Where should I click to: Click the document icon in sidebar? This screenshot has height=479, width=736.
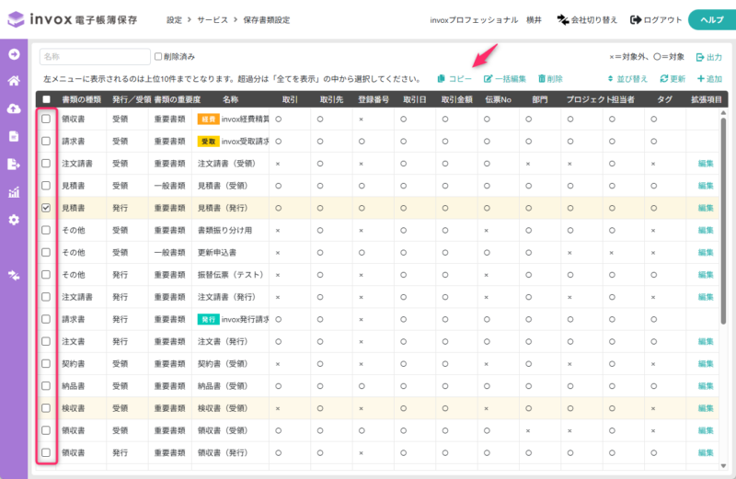[14, 136]
